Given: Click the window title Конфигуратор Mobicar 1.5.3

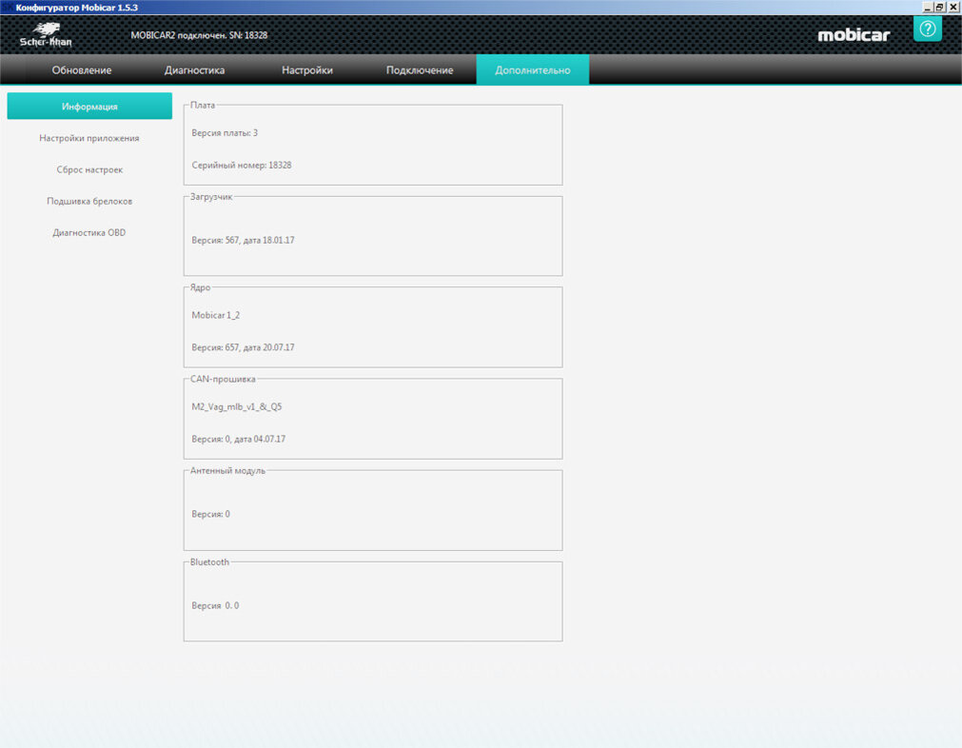Looking at the screenshot, I should (x=77, y=8).
